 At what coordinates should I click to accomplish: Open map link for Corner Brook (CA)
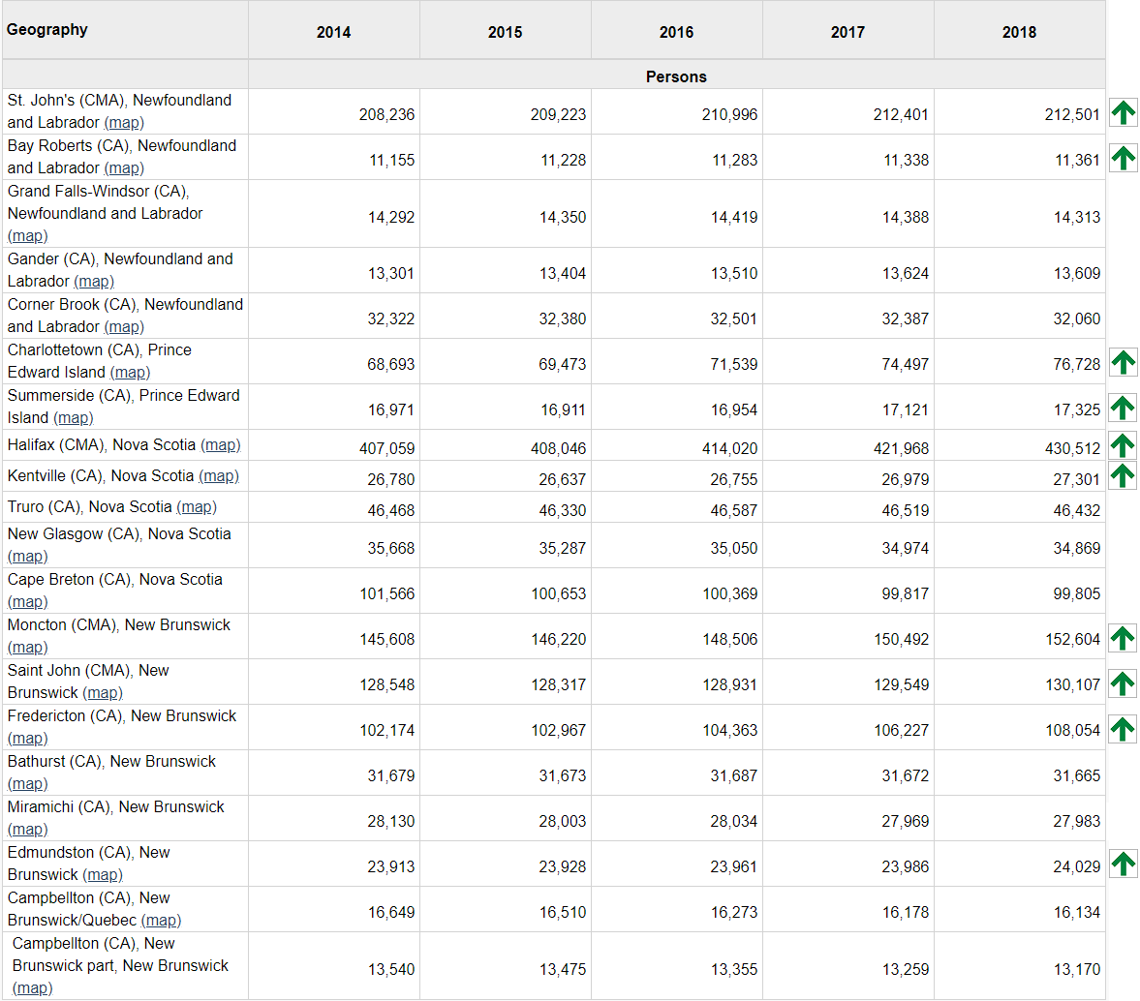pyautogui.click(x=124, y=327)
